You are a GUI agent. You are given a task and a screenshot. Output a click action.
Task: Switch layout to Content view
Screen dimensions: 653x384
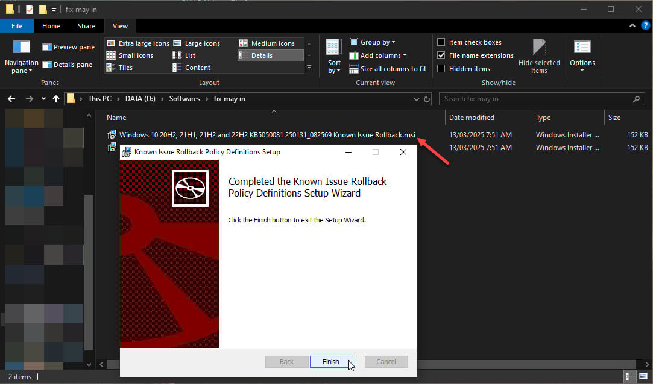coord(192,68)
